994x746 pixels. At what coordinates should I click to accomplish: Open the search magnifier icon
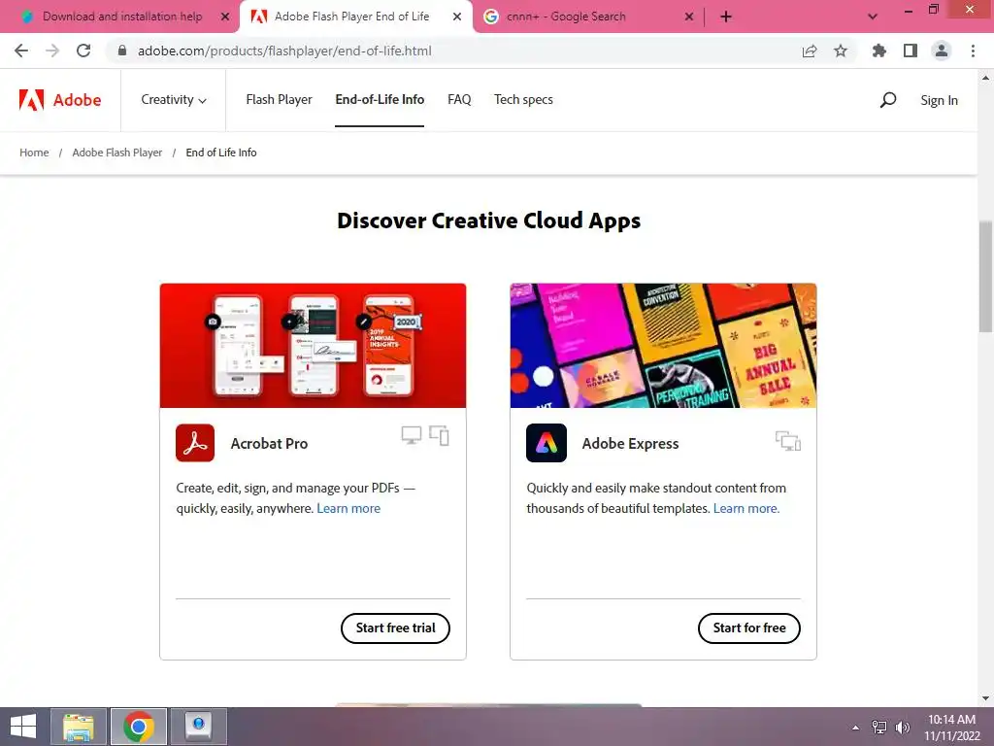point(888,100)
